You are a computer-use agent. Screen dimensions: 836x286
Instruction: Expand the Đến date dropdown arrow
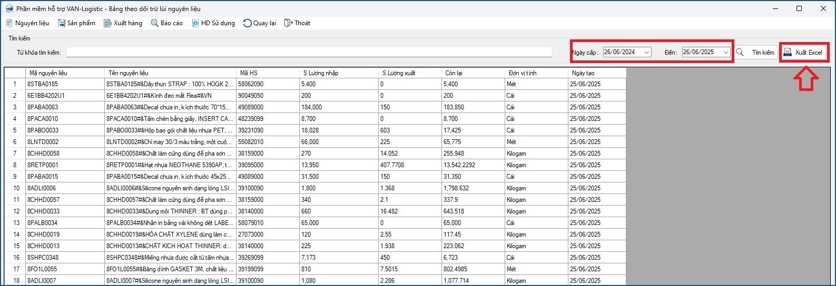pos(726,52)
